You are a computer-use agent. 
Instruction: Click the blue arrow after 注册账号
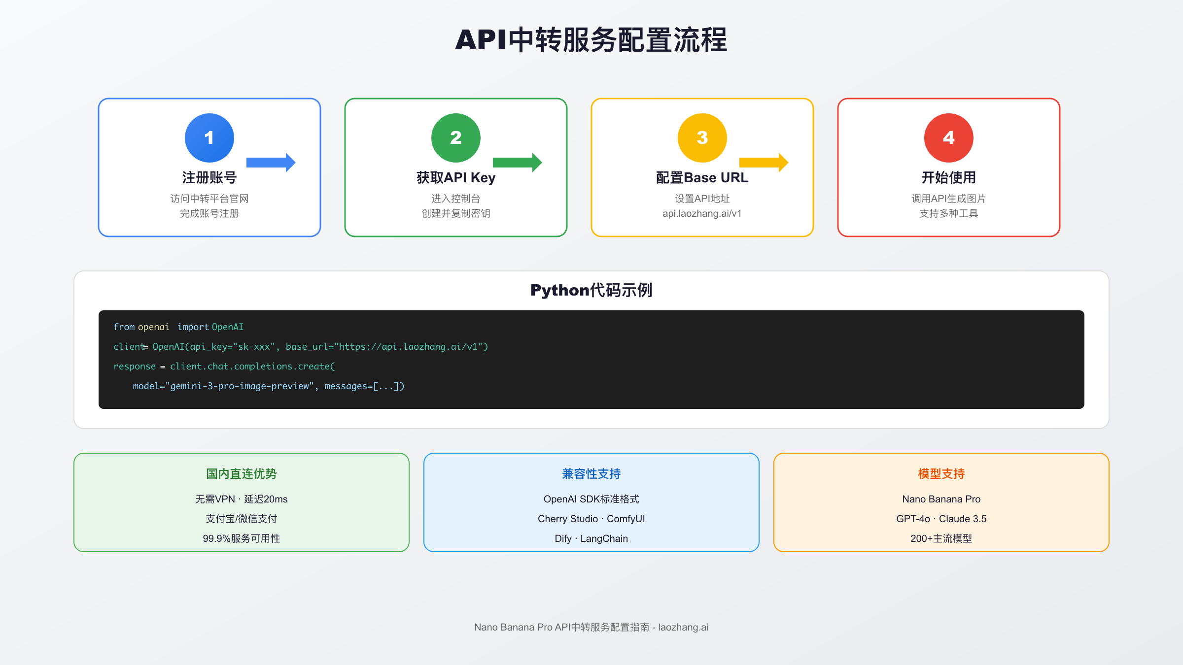(272, 162)
